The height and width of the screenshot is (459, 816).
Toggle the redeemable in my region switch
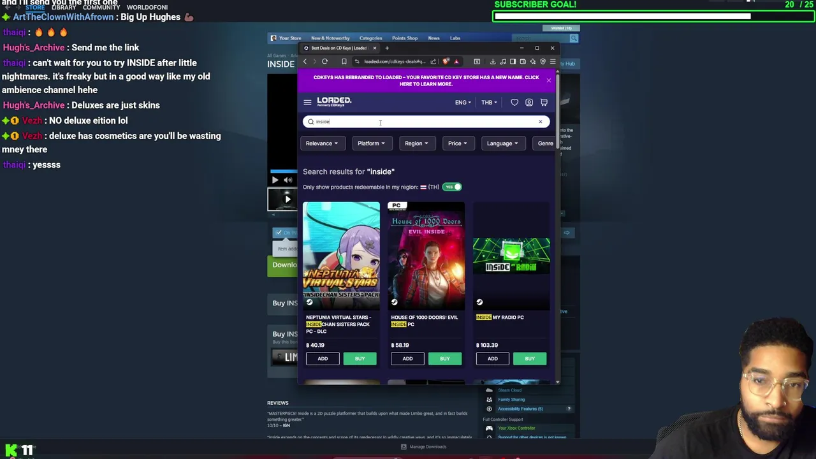coord(452,187)
